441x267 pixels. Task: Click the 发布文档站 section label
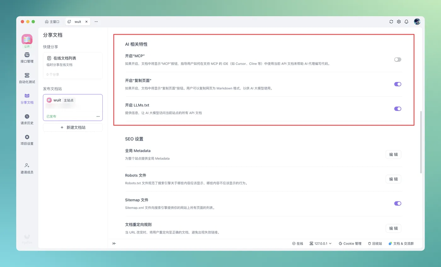(53, 89)
